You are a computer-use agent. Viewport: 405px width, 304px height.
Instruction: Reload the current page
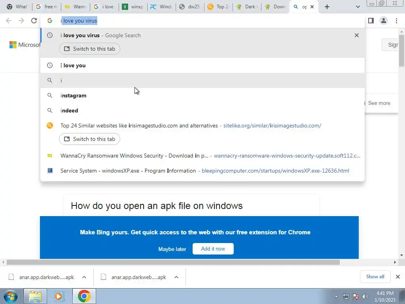(x=34, y=21)
